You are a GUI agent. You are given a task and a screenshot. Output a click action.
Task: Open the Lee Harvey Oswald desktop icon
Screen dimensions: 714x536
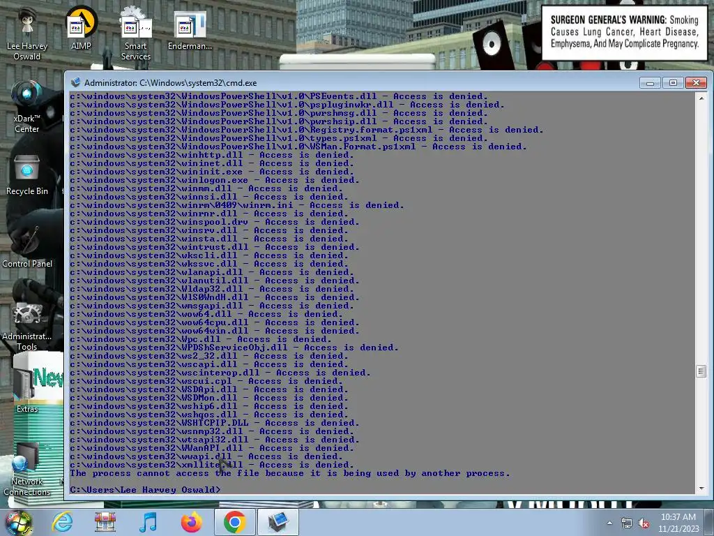point(27,34)
